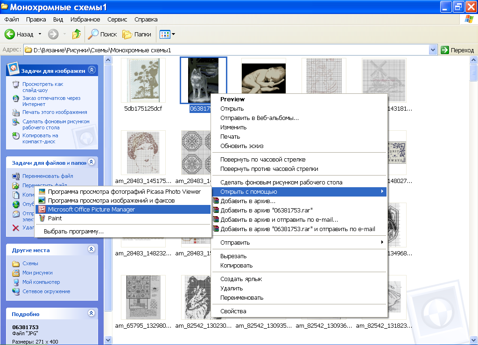Click the Переход go button
Screen dimensions: 478x345
tap(457, 50)
